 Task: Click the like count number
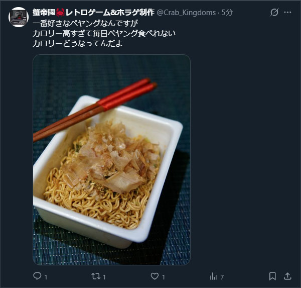coord(164,277)
